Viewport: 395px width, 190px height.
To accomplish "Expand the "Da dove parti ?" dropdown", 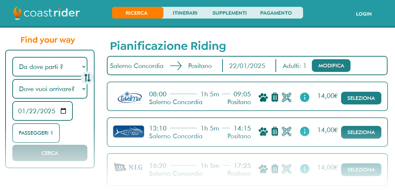I will 50,67.
